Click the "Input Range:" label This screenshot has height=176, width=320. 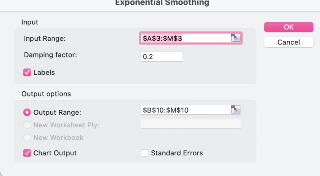(44, 39)
